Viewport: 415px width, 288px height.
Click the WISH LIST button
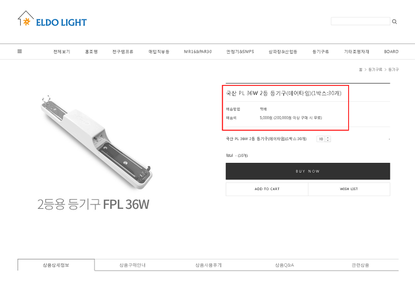pyautogui.click(x=349, y=189)
